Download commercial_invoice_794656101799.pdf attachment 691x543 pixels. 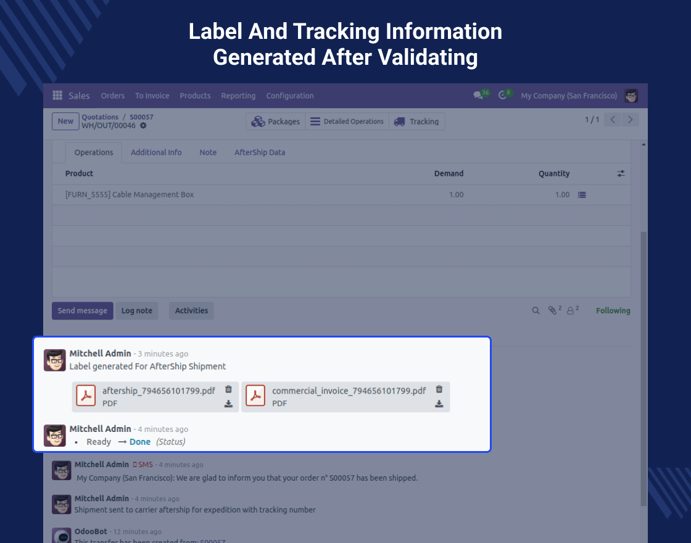439,404
